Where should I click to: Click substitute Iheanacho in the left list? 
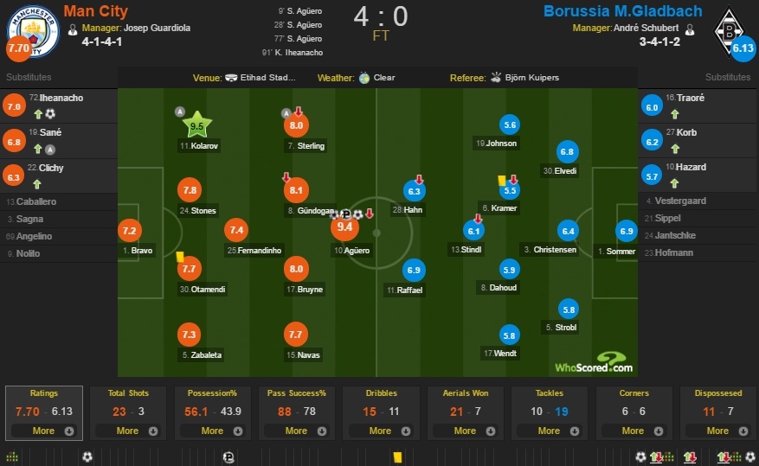pyautogui.click(x=61, y=99)
